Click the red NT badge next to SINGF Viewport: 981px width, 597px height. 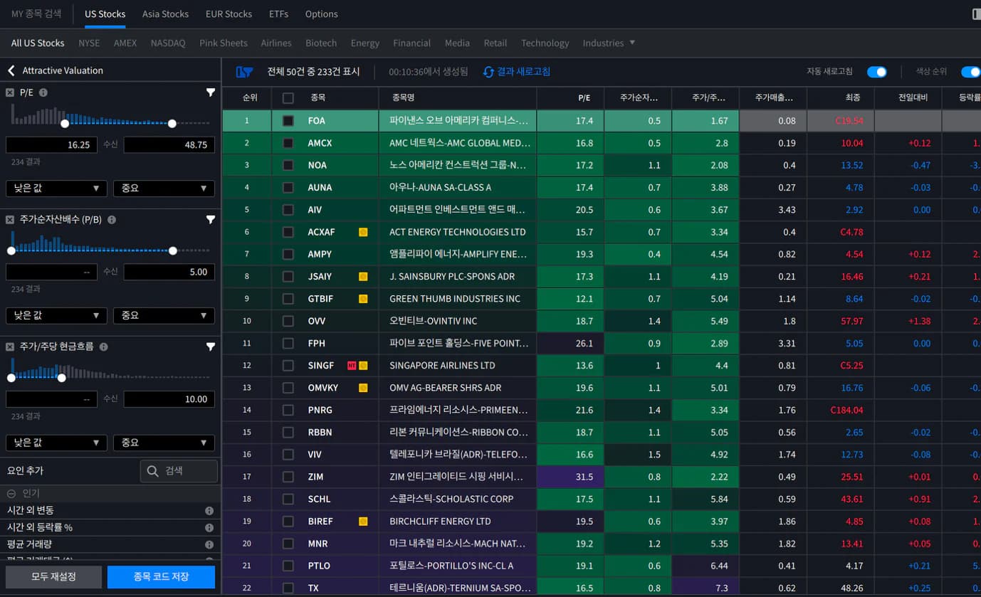352,366
